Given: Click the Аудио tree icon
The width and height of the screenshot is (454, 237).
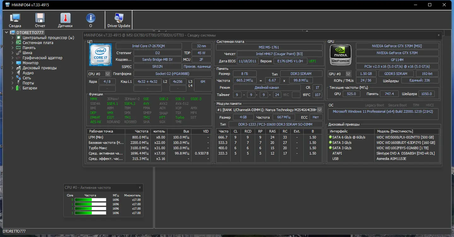Looking at the screenshot, I should (19, 73).
